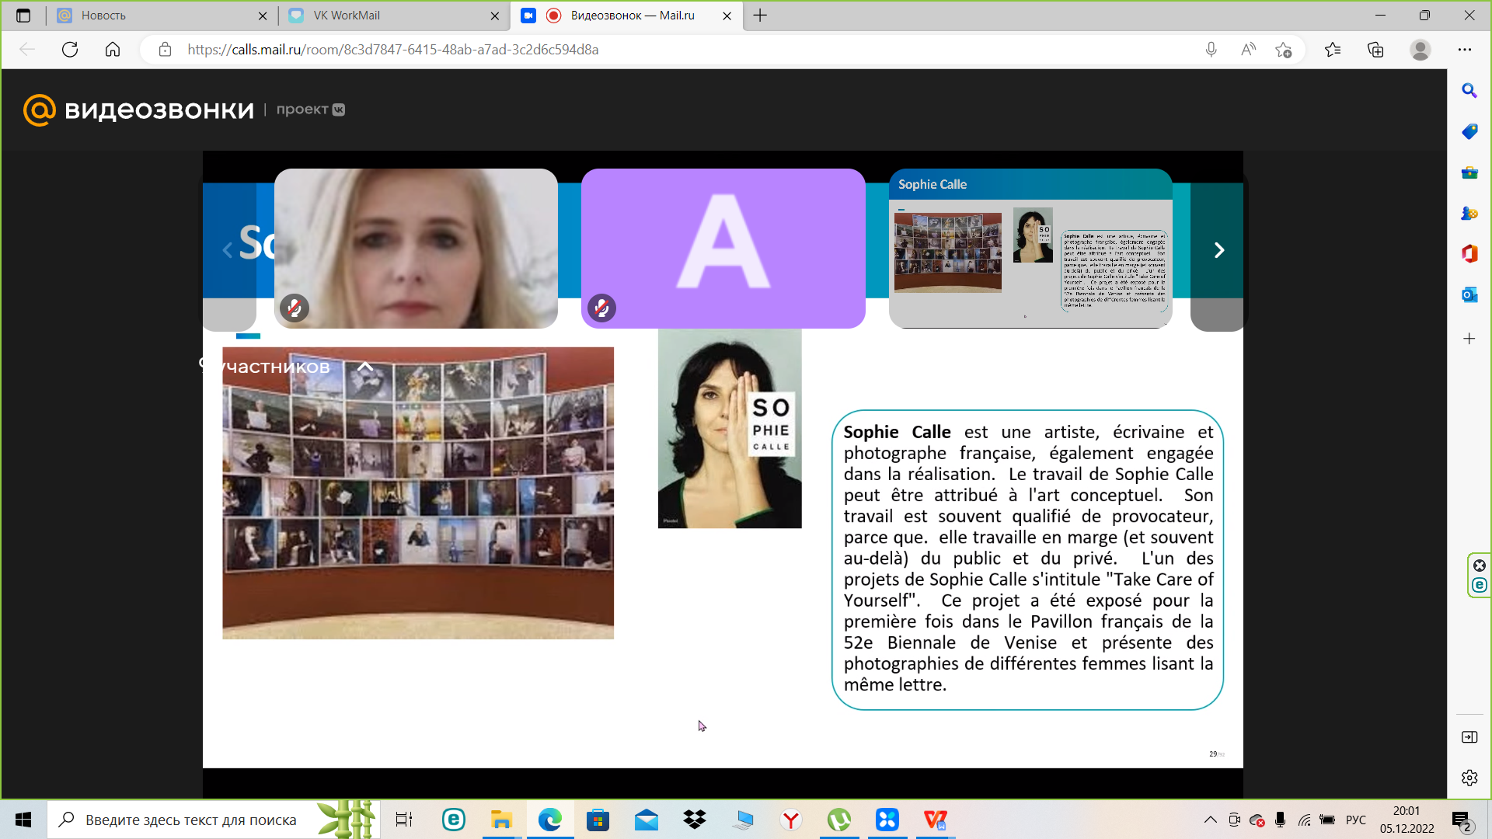
Task: Open the sidebar Shopping tag icon
Action: click(1469, 131)
